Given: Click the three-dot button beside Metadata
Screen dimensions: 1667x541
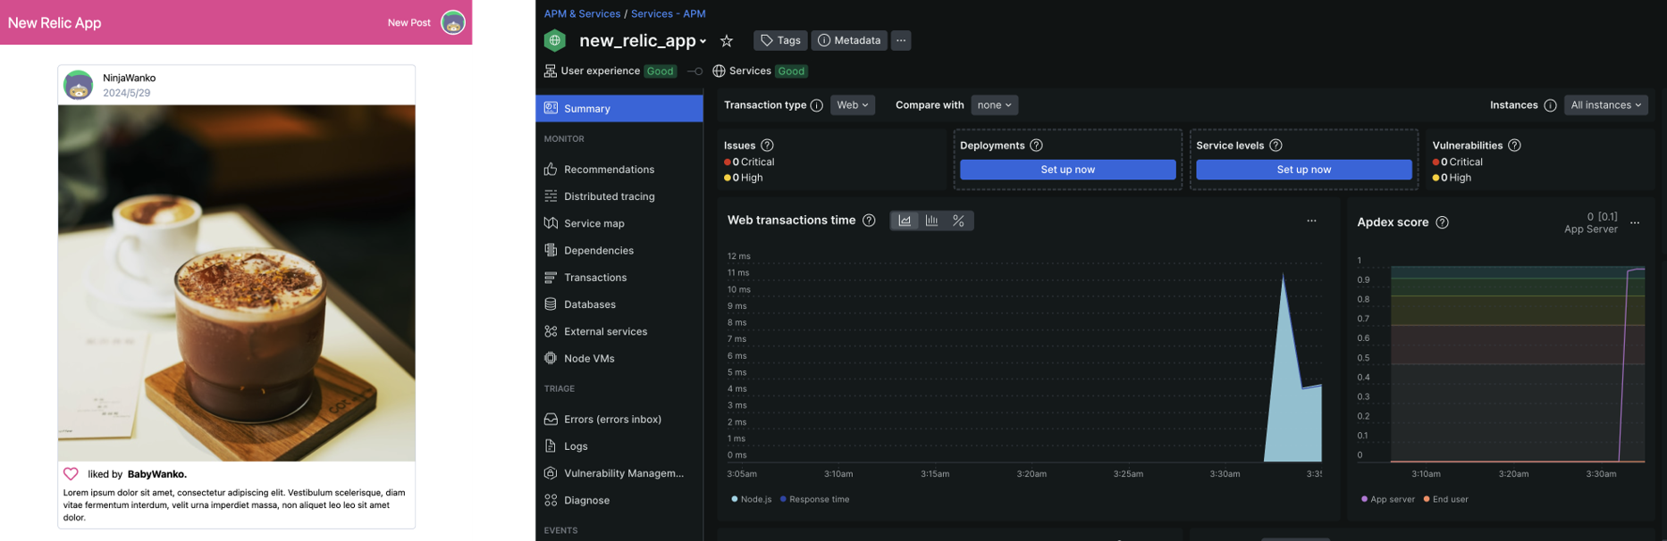Looking at the screenshot, I should tap(901, 40).
